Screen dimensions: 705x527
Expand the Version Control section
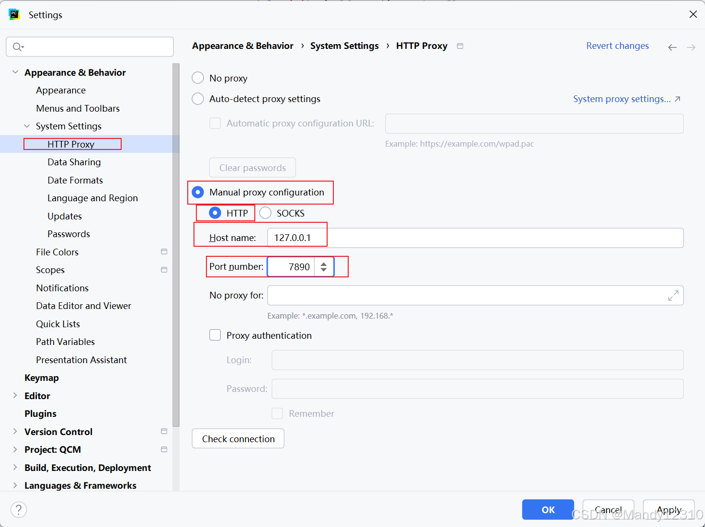[15, 431]
